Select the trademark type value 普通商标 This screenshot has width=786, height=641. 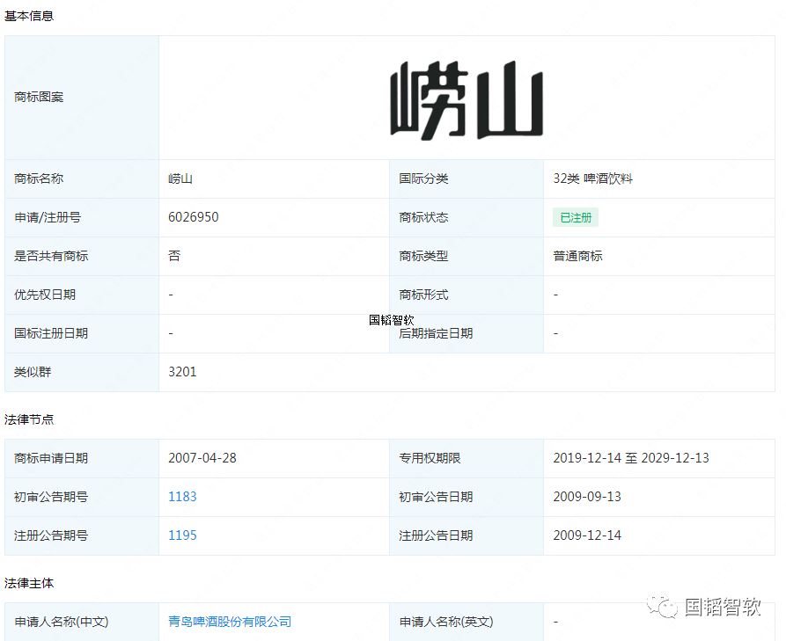[x=578, y=256]
